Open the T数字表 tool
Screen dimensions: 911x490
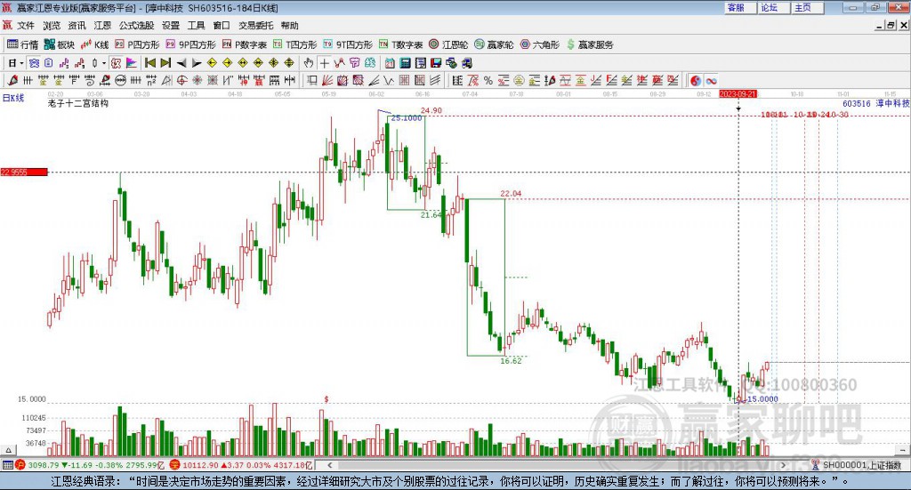(401, 44)
